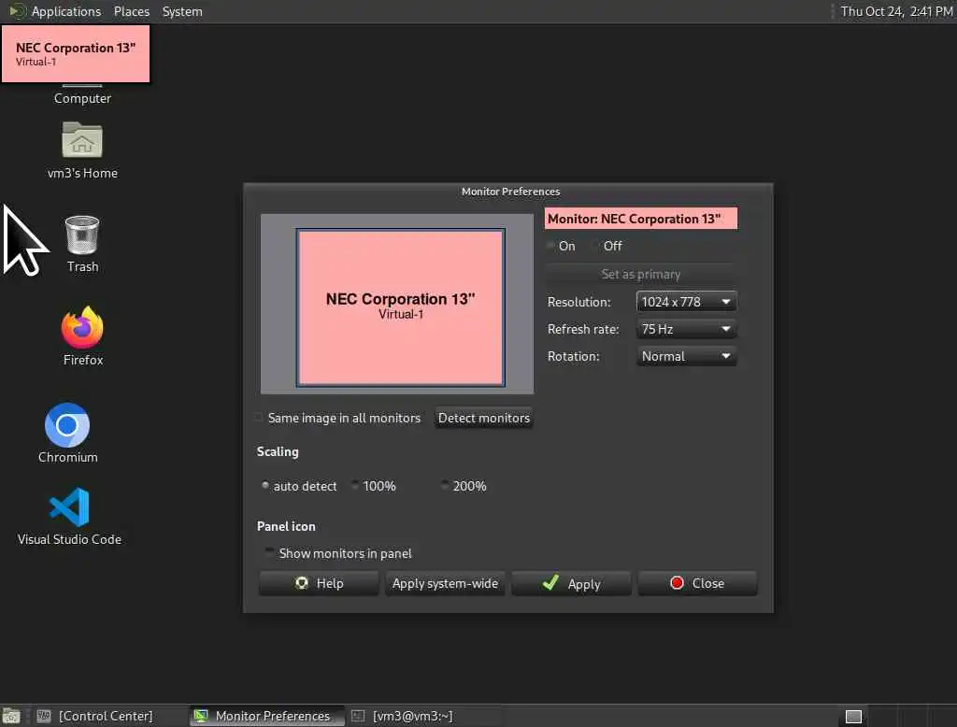This screenshot has height=727, width=957.
Task: Open the Applications menu
Action: click(x=66, y=11)
